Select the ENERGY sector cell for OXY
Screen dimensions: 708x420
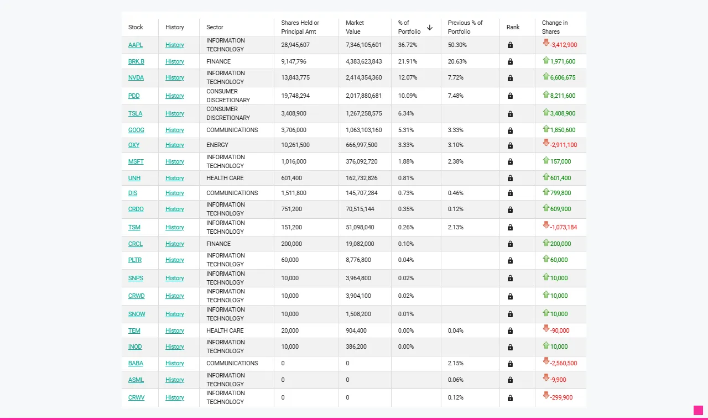click(218, 145)
